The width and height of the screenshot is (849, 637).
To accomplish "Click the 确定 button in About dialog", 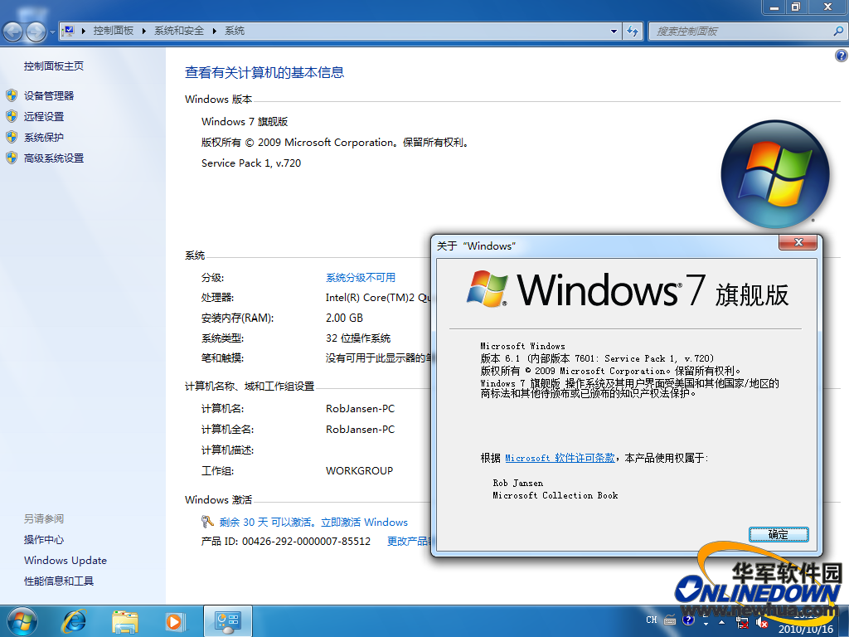I will (x=778, y=535).
